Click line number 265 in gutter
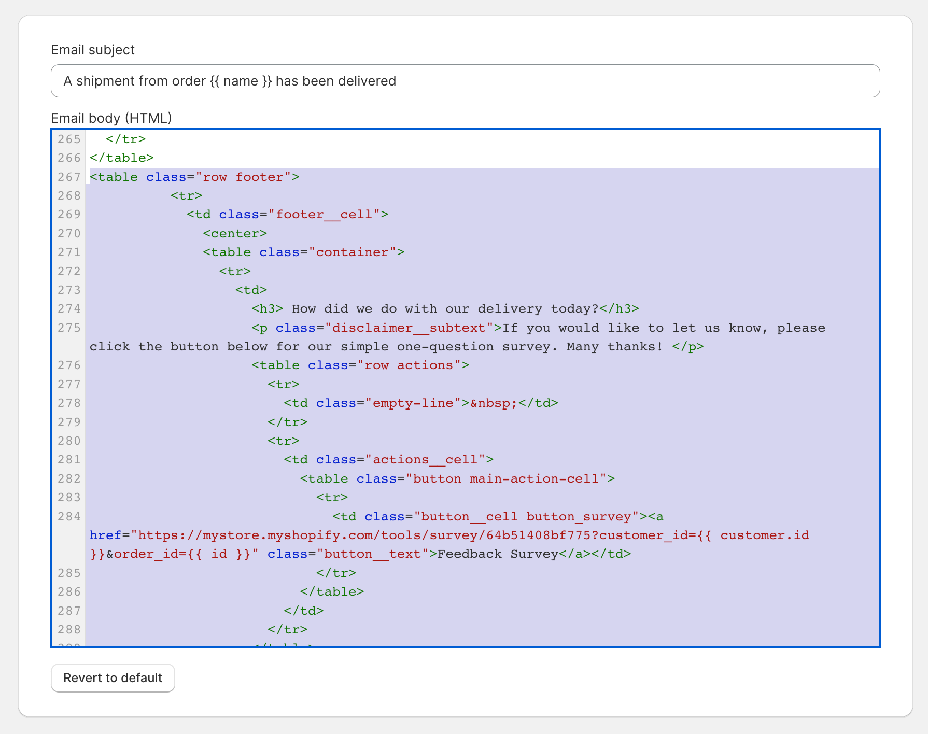Image resolution: width=928 pixels, height=734 pixels. coord(69,139)
